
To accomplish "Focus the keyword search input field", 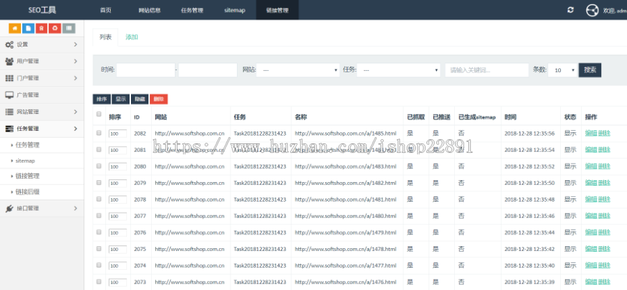I will click(x=487, y=70).
